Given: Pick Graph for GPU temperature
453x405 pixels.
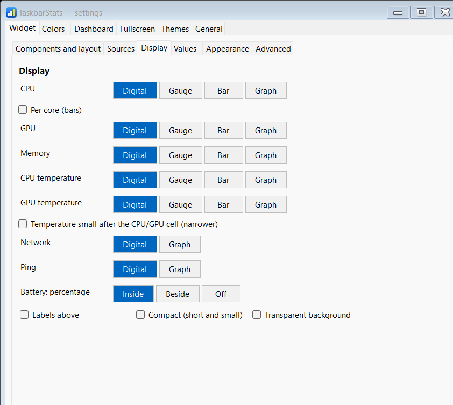Looking at the screenshot, I should pyautogui.click(x=266, y=204).
